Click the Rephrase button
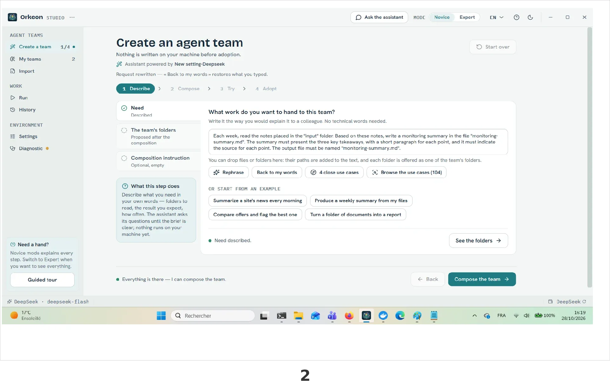The height and width of the screenshot is (390, 610). [229, 172]
